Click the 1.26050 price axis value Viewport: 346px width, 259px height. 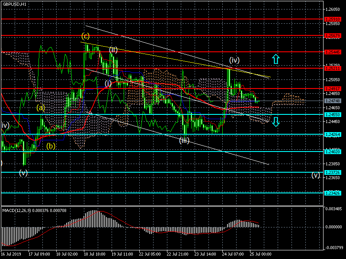coord(333,9)
